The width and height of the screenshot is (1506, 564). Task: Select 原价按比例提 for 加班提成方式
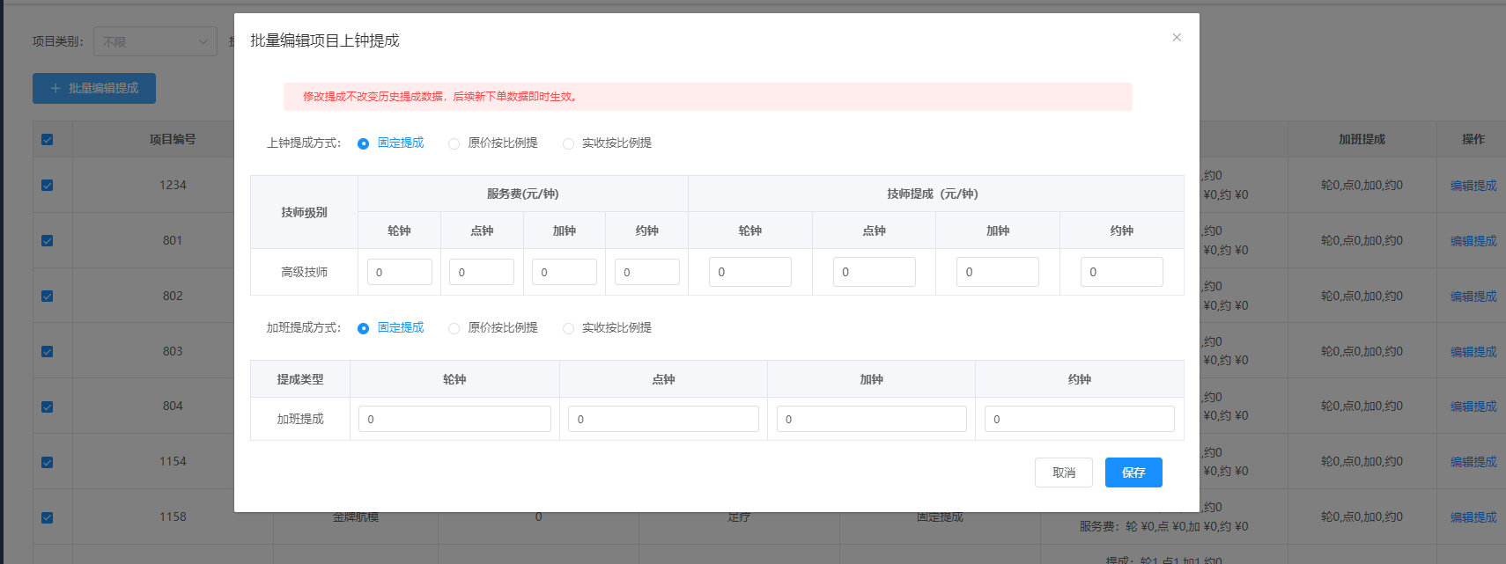coord(493,327)
